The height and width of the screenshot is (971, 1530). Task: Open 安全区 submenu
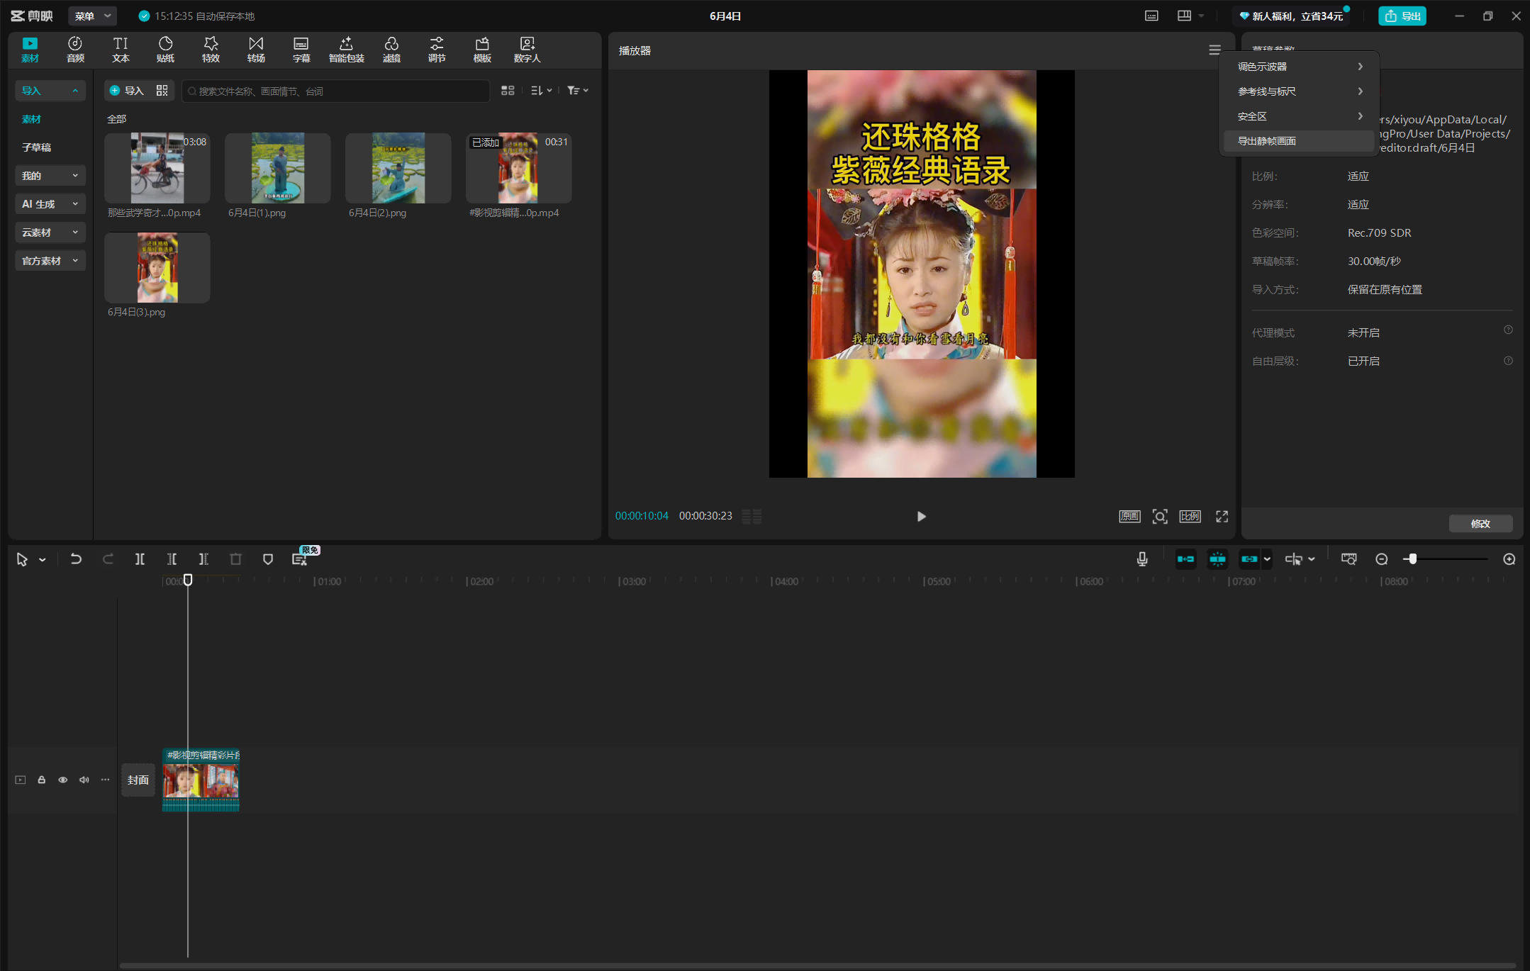click(1299, 116)
